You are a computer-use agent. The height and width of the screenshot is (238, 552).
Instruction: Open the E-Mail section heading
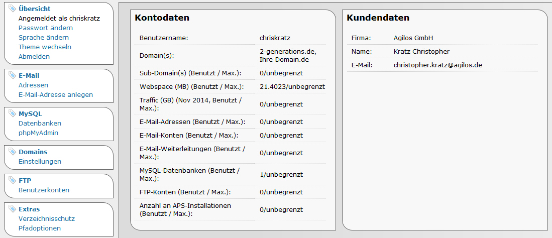[29, 75]
